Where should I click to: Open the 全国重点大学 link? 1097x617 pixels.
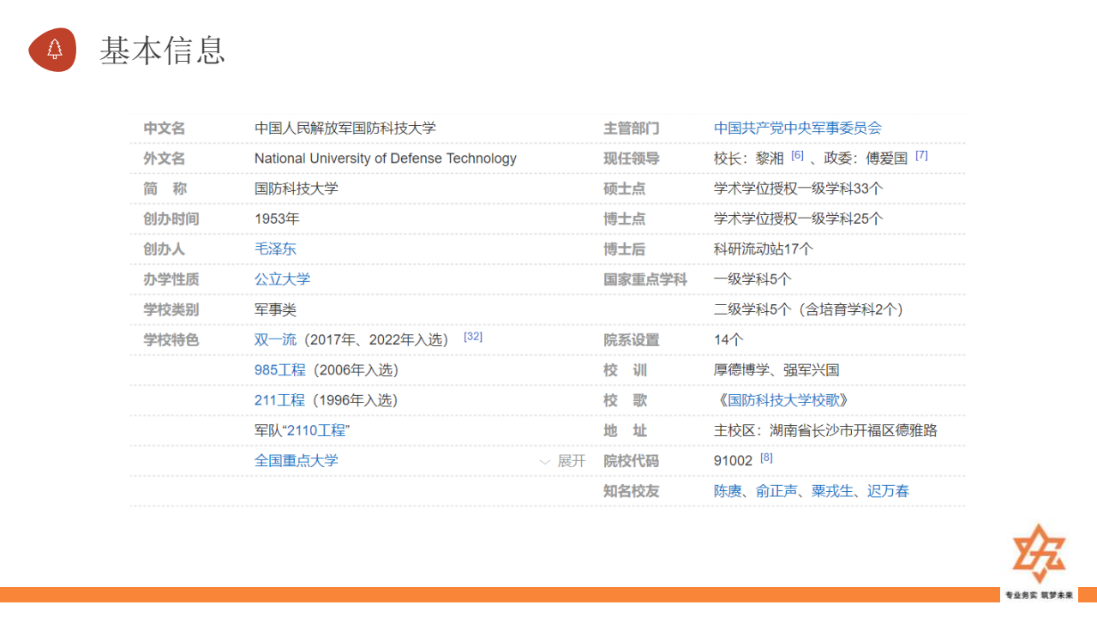[296, 461]
